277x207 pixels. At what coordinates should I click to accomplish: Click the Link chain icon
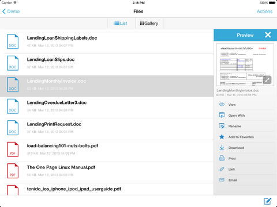222,169
